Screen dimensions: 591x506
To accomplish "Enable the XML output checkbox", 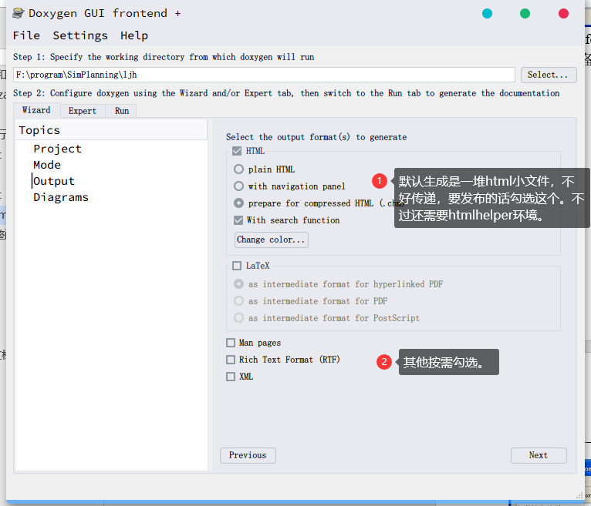I will (231, 377).
